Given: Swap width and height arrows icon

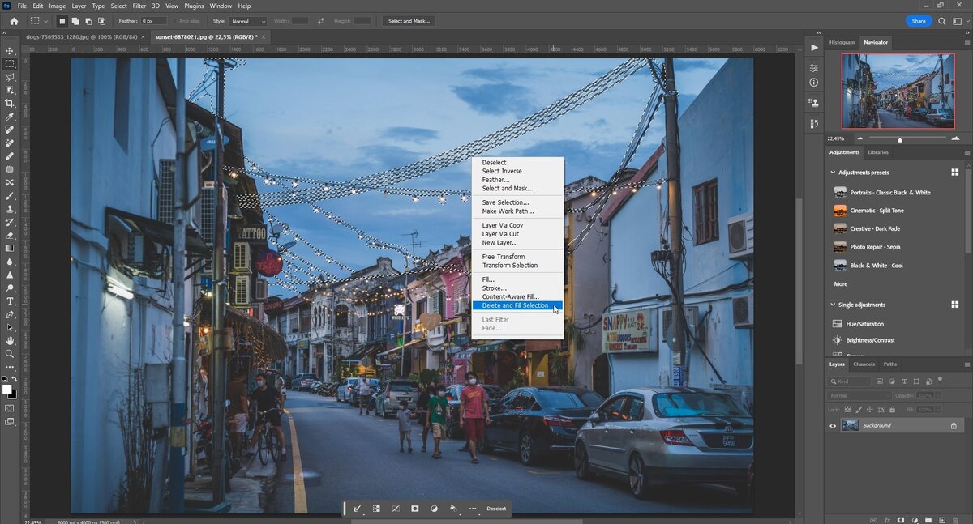Looking at the screenshot, I should 321,21.
